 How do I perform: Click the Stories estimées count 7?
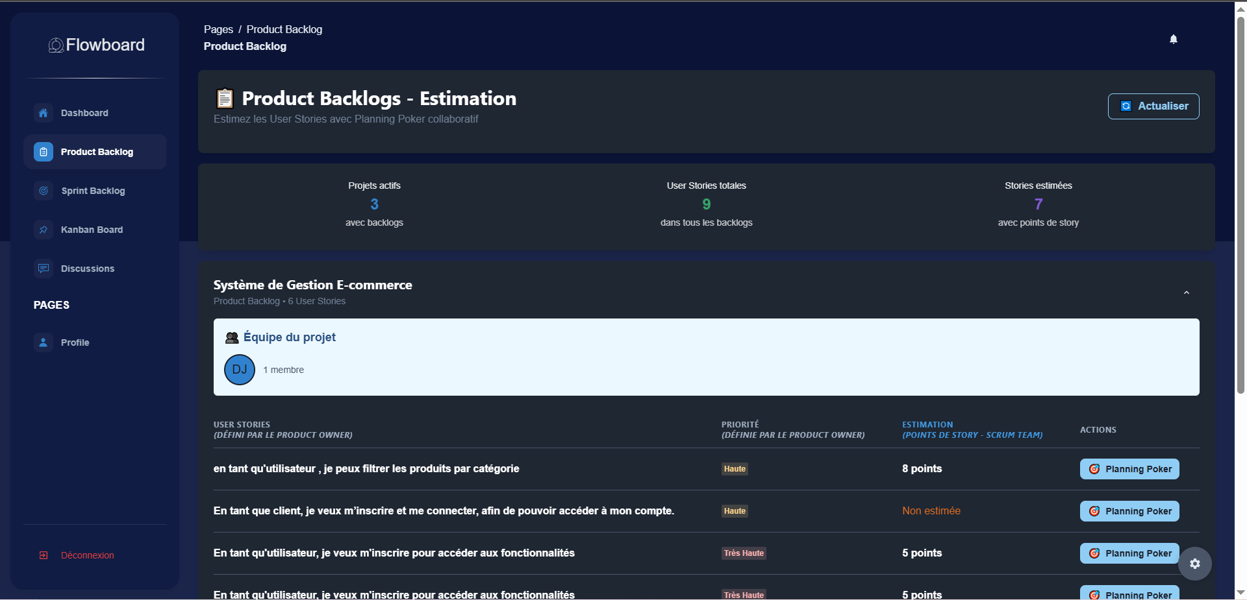click(1039, 204)
